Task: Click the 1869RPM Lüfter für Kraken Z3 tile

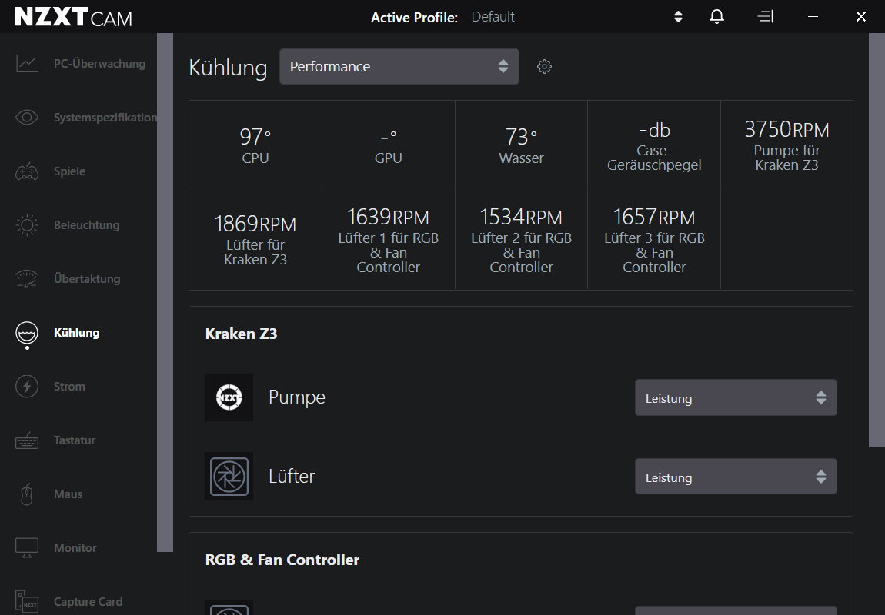Action: [x=255, y=239]
